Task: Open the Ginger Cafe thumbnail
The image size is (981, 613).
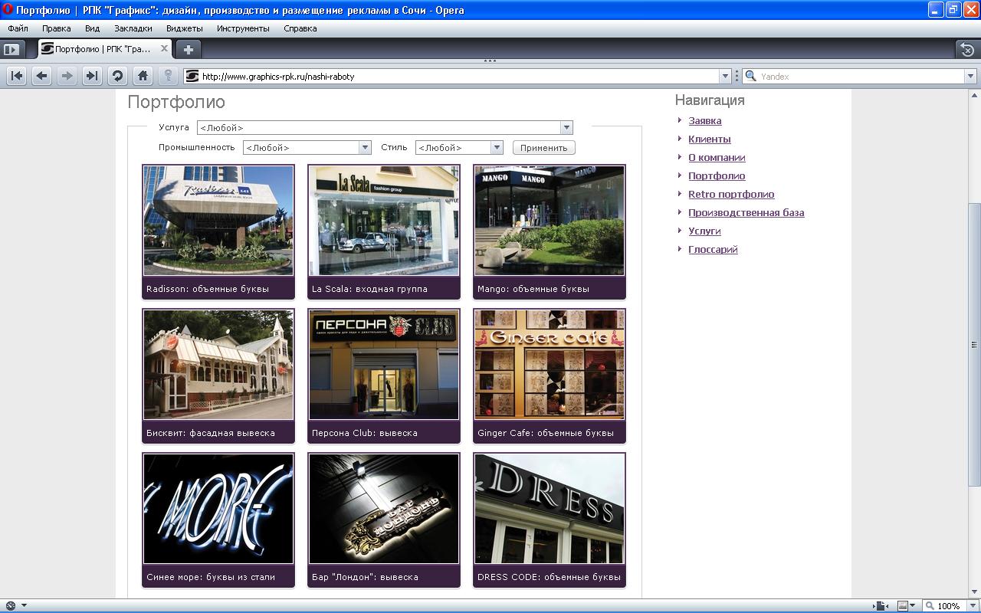Action: 550,365
